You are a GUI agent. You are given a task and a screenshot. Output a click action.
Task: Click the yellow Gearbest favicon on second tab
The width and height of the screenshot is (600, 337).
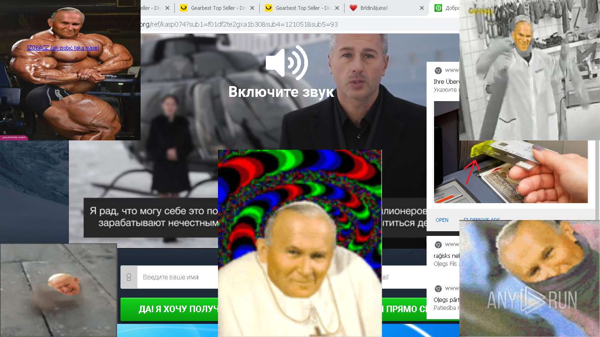coord(184,8)
